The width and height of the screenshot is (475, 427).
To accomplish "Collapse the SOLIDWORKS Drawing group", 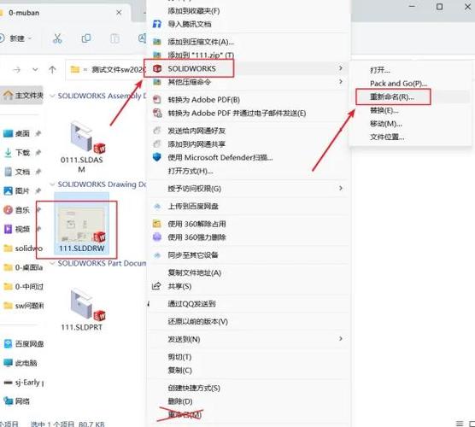I will (52, 184).
